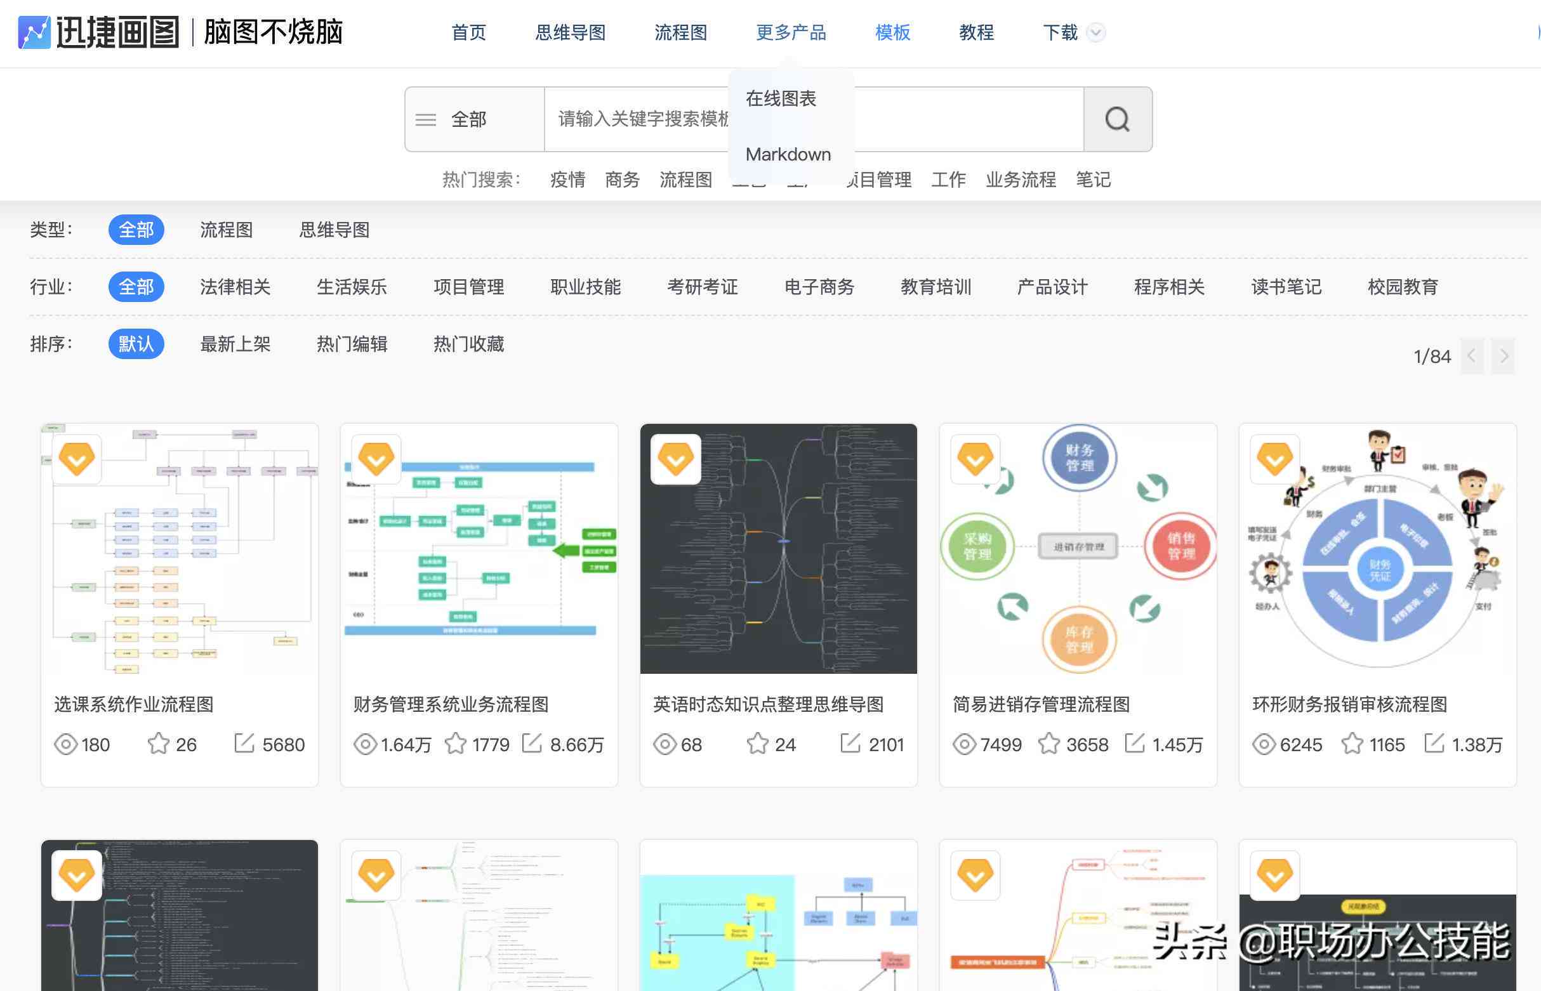This screenshot has width=1541, height=991.
Task: Click hot search term 工作
Action: point(948,180)
